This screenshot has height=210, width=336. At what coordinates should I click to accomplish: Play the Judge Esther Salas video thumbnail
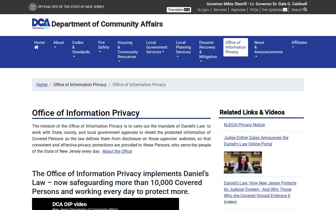pos(243,162)
